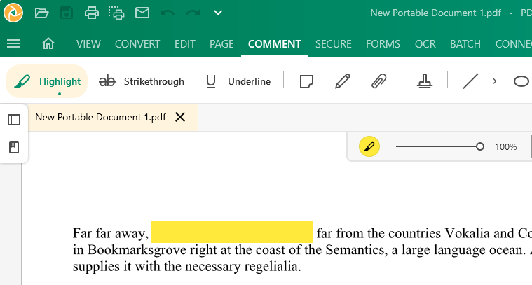Expand line tool options chevron

[x=495, y=81]
